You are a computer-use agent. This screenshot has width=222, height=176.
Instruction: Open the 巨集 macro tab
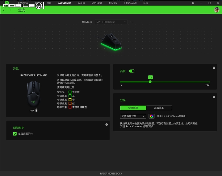[x=145, y=3]
